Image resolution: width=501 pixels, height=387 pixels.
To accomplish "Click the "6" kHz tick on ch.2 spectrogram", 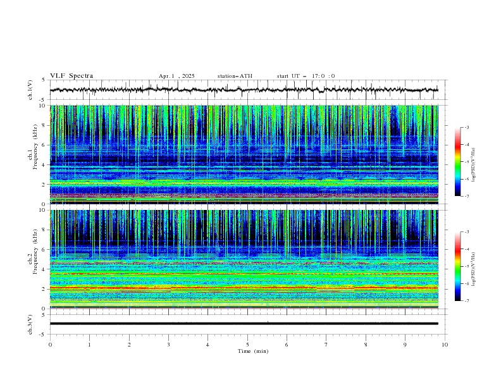I will [x=44, y=250].
